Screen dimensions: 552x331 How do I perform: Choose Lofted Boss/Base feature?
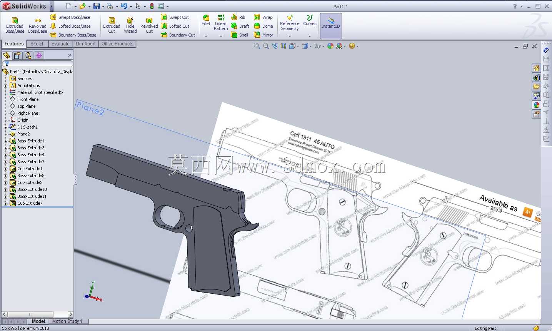[x=70, y=26]
